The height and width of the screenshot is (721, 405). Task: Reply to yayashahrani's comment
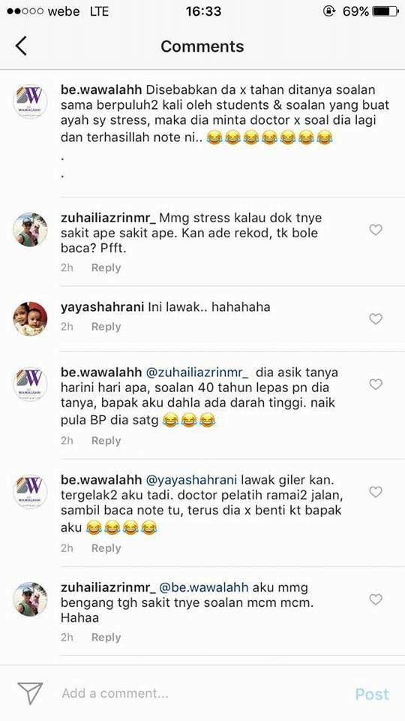[106, 327]
